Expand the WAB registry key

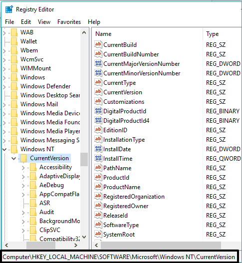tap(4, 33)
